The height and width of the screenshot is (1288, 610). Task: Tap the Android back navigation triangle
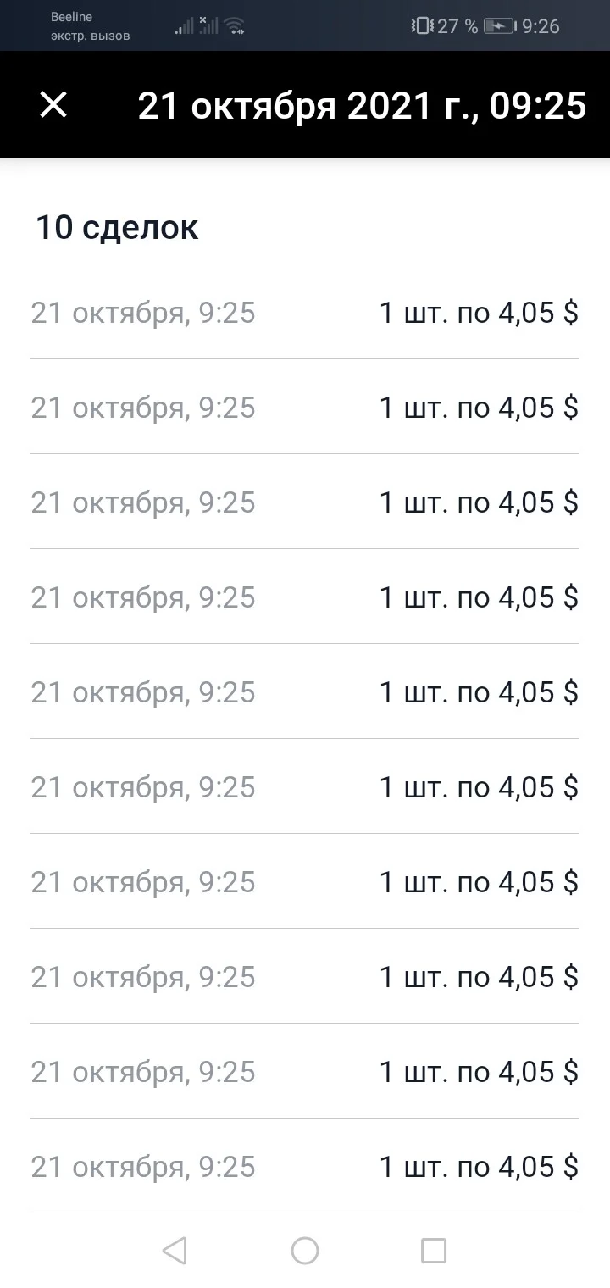175,1251
